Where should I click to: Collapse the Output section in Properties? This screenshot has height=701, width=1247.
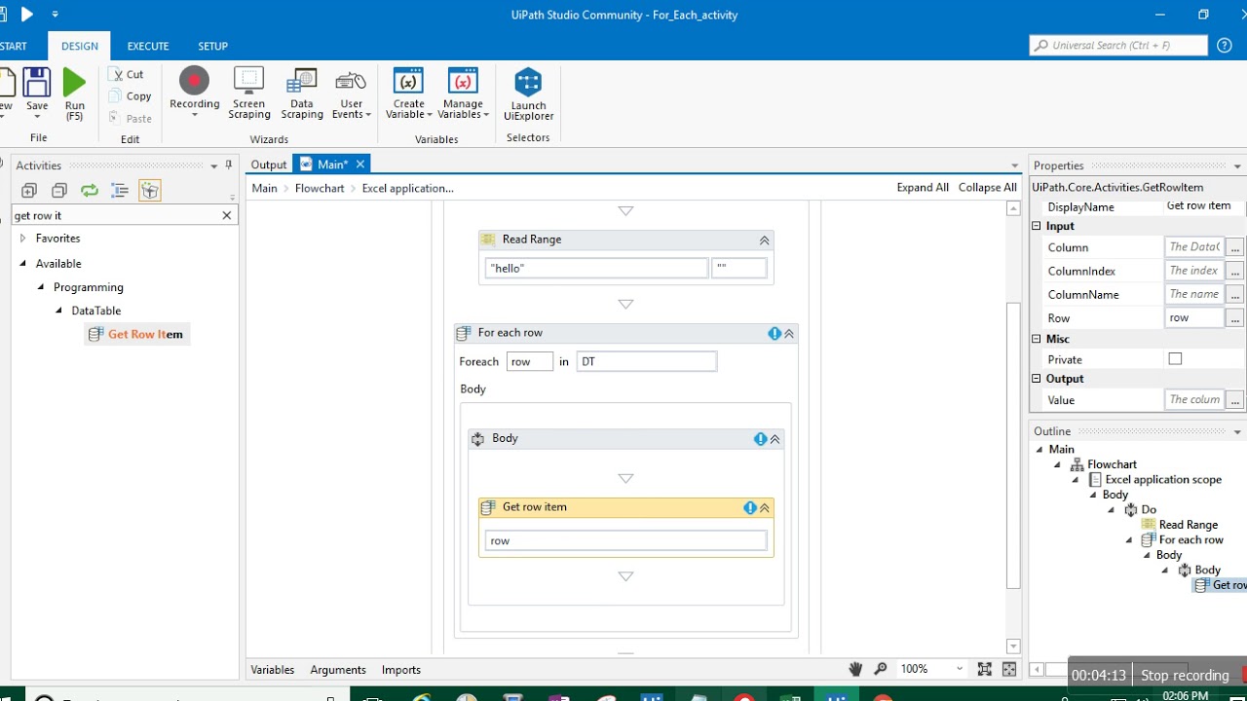(1038, 379)
